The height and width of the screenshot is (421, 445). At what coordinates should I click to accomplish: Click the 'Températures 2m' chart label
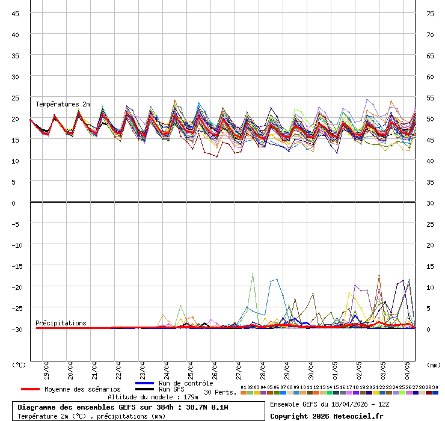point(63,104)
